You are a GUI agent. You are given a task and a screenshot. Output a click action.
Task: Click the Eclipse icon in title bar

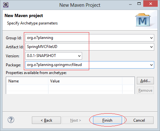(x=6, y=5)
